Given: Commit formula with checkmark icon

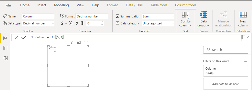Looking at the screenshot, I should tap(24, 38).
